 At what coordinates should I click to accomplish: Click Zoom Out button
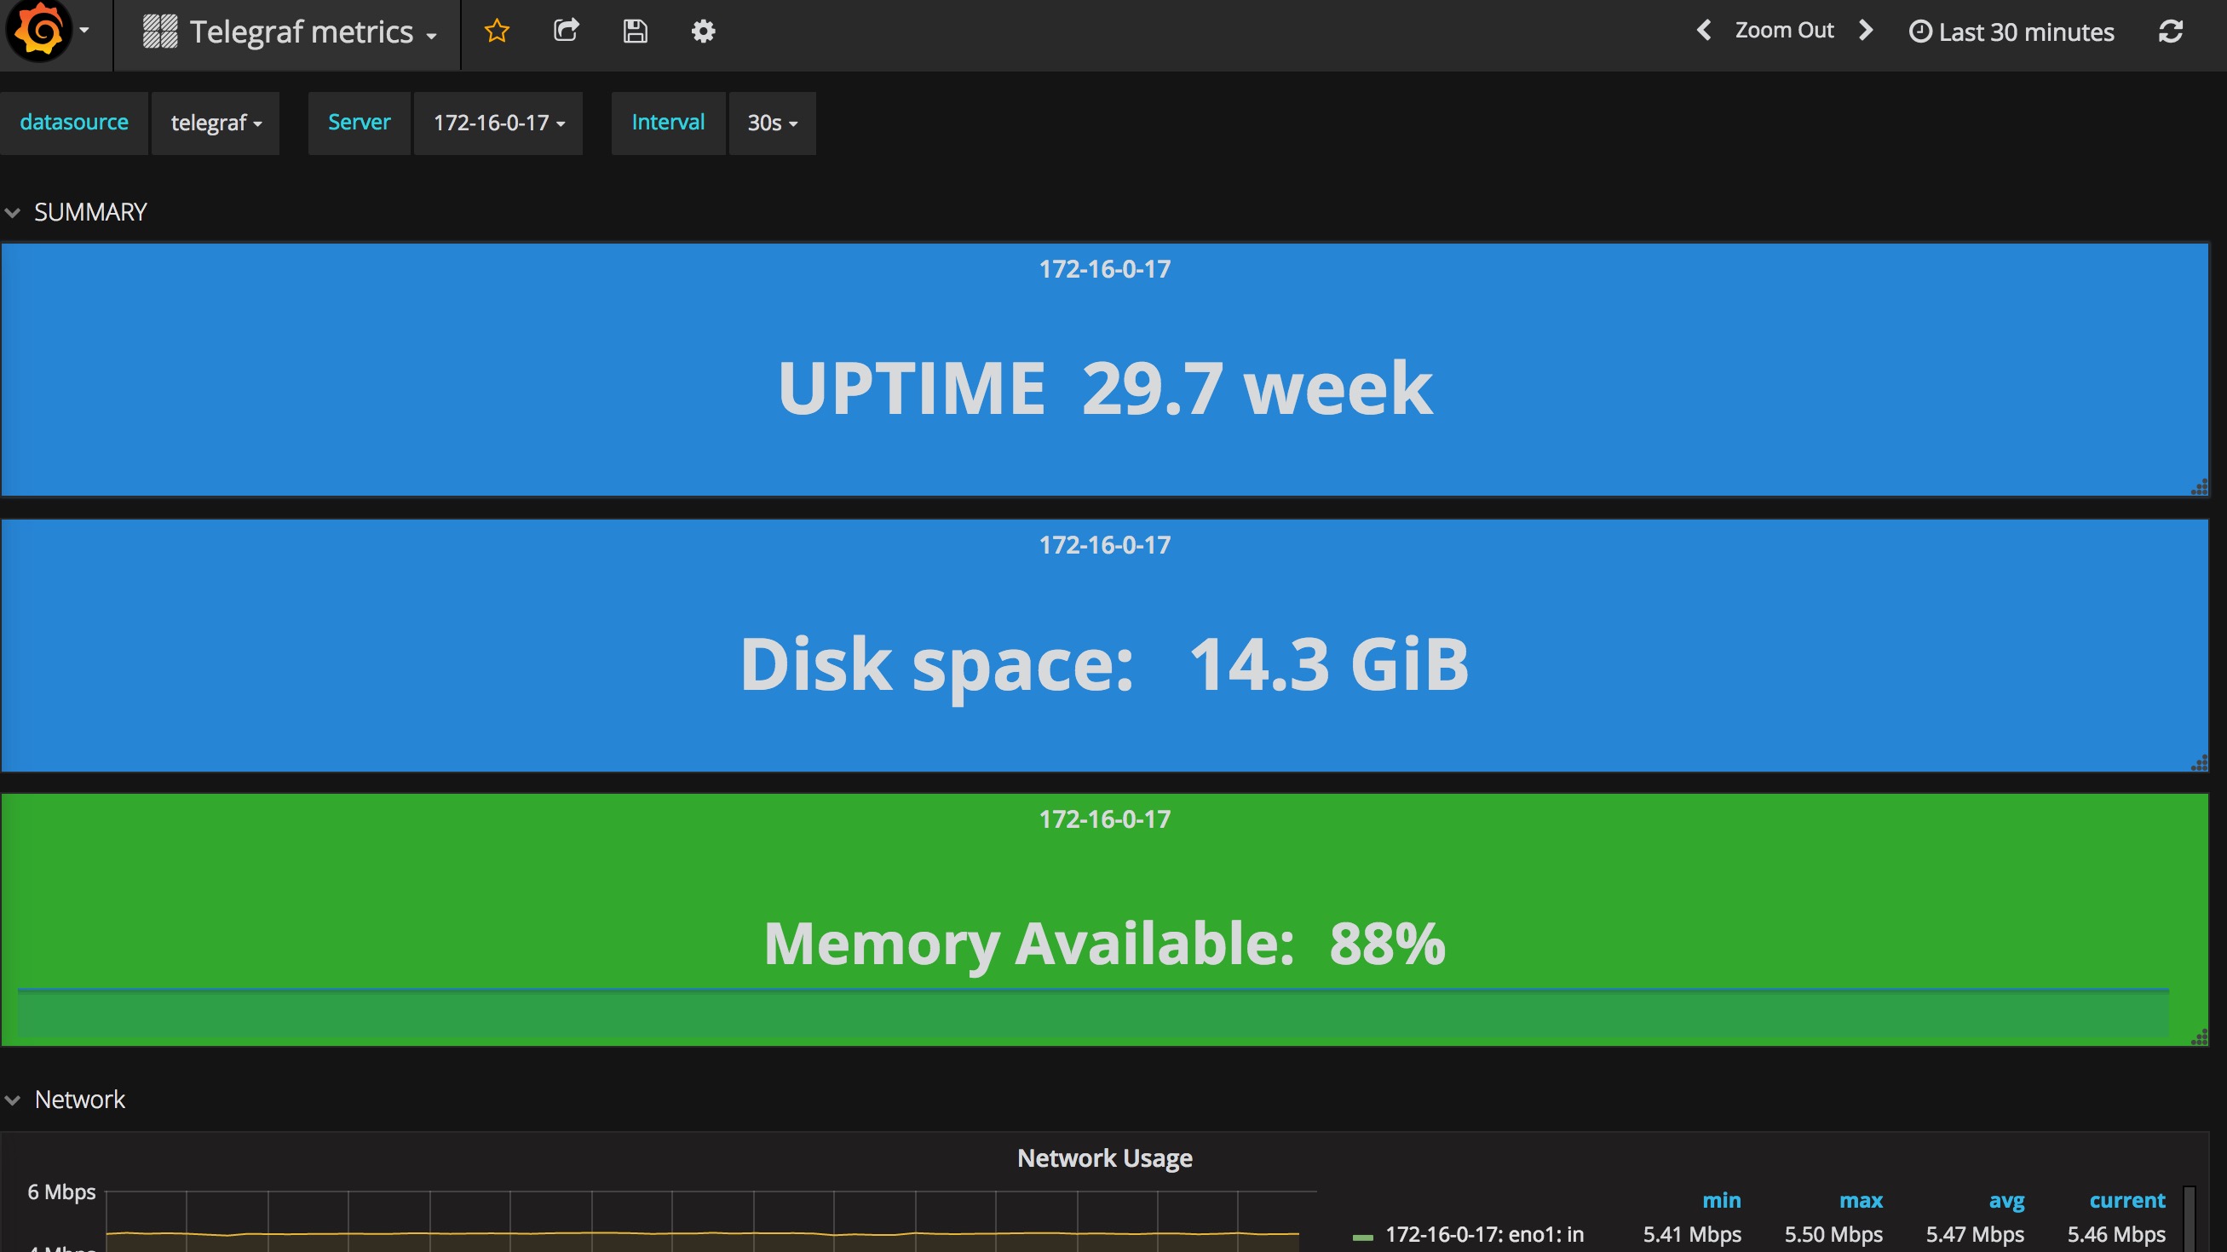pos(1782,31)
